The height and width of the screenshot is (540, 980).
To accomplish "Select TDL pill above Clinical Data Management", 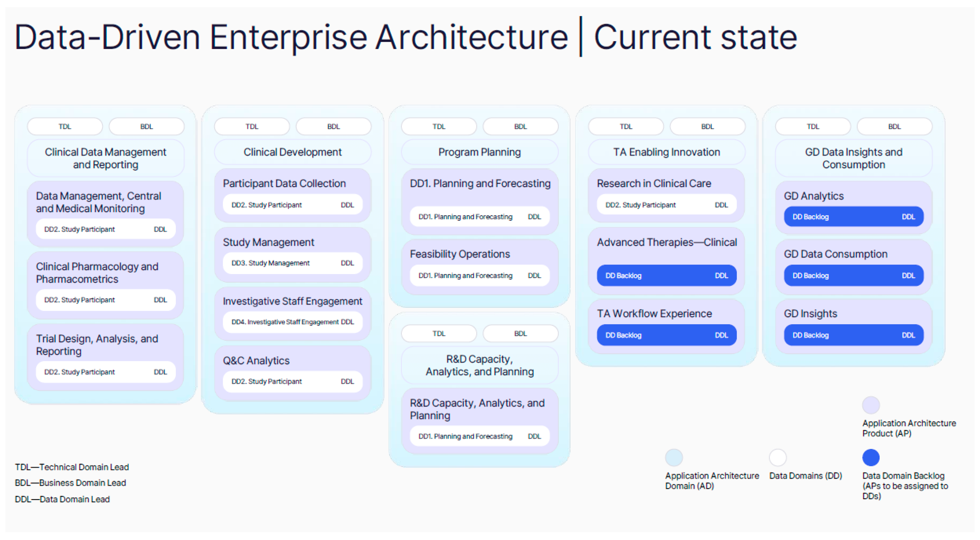I will (65, 127).
